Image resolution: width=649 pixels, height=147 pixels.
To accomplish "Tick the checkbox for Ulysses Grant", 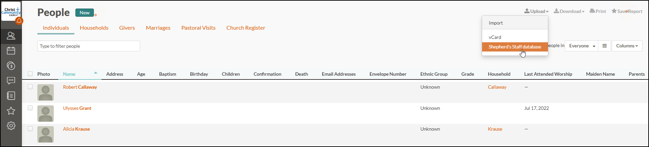I will (30, 108).
